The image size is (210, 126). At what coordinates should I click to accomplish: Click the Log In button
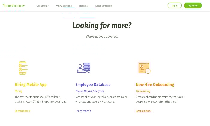coord(175,6)
